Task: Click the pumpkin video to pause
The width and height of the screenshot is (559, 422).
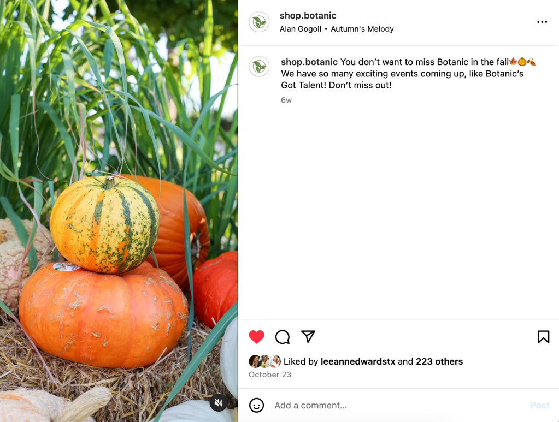Action: point(119,211)
